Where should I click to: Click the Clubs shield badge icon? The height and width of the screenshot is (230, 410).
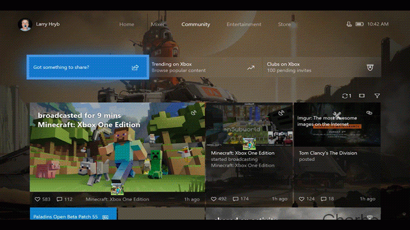point(370,68)
